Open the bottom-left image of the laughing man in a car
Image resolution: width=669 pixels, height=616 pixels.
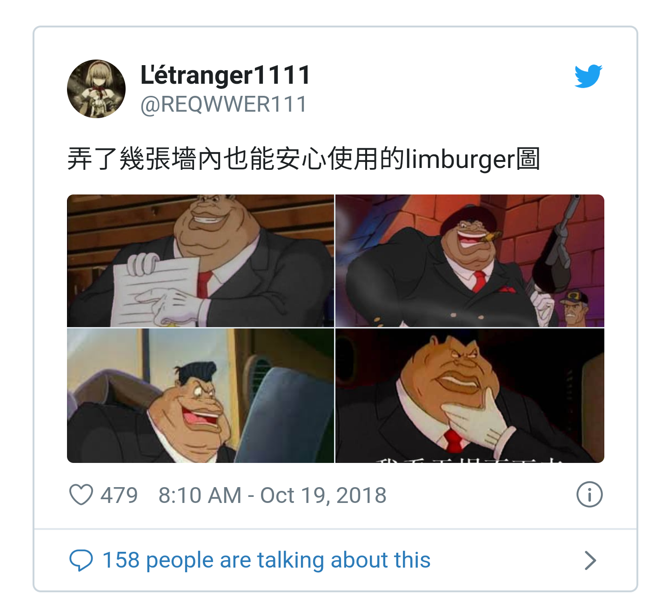[x=201, y=395]
